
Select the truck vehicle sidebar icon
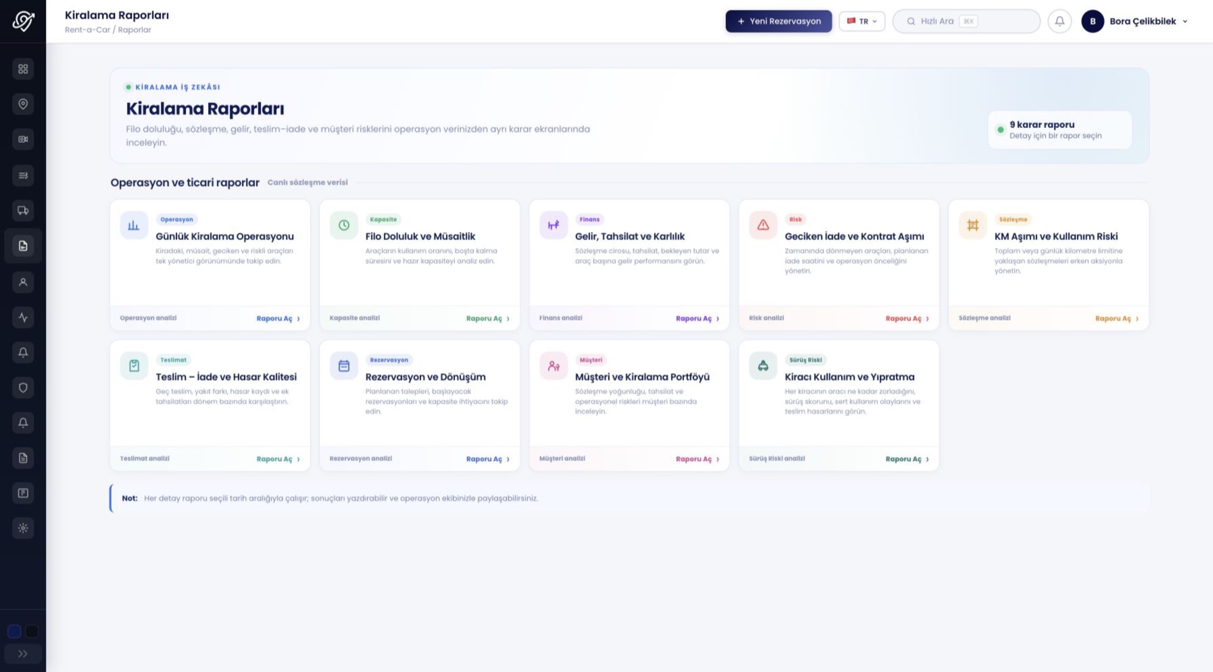(23, 210)
